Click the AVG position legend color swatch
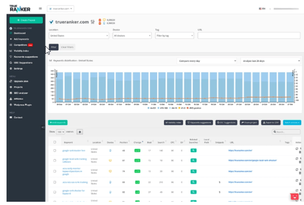This screenshot has height=205, width=304. pyautogui.click(x=187, y=108)
